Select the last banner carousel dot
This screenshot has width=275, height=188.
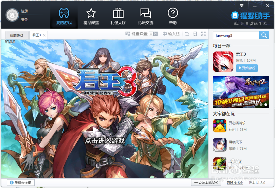[x=266, y=105]
